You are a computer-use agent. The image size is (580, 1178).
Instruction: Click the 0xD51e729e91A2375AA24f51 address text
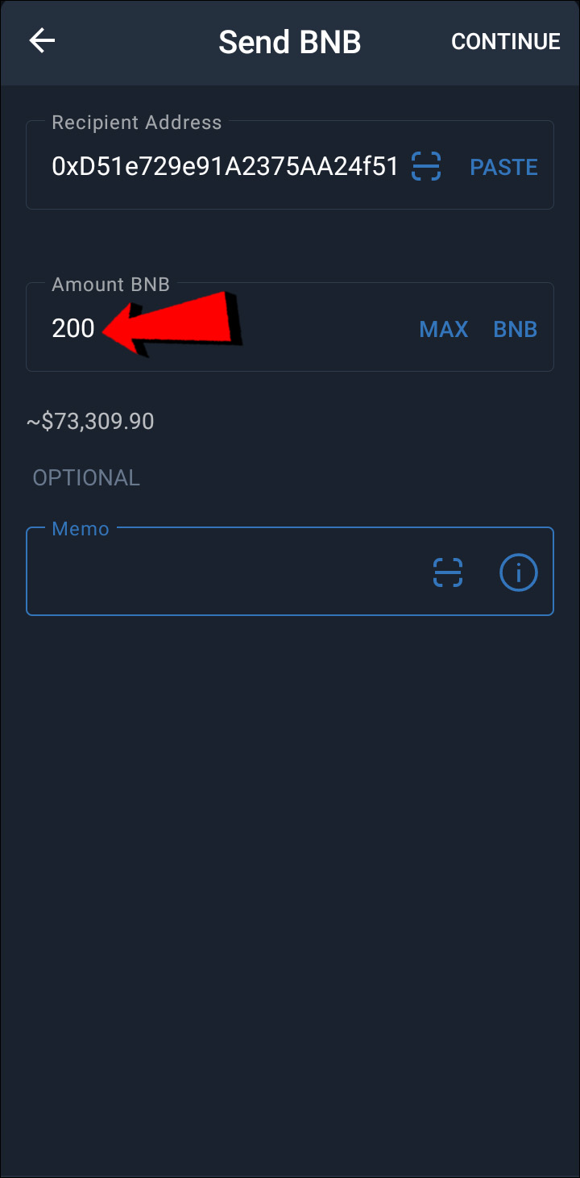pos(226,167)
